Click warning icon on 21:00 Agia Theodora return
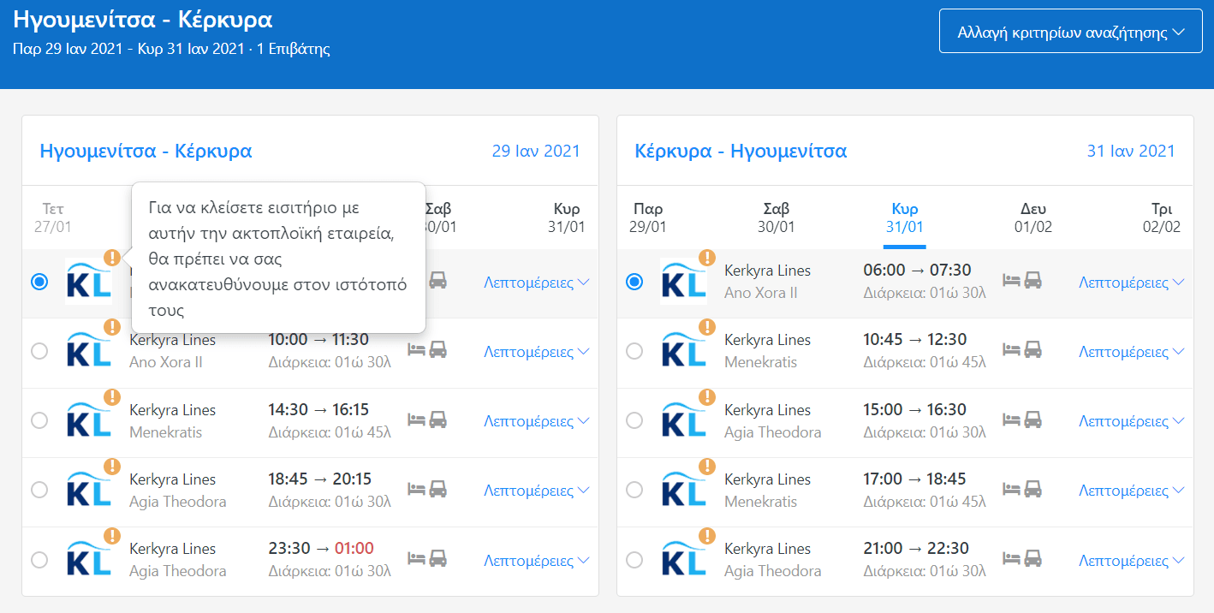Screen dimensions: 1214x613 pyautogui.click(x=706, y=536)
